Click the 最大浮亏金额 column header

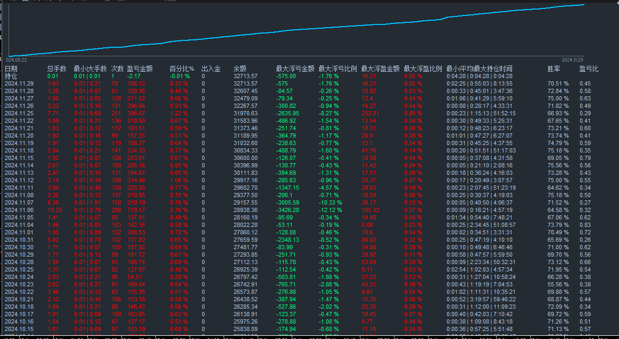coord(295,69)
